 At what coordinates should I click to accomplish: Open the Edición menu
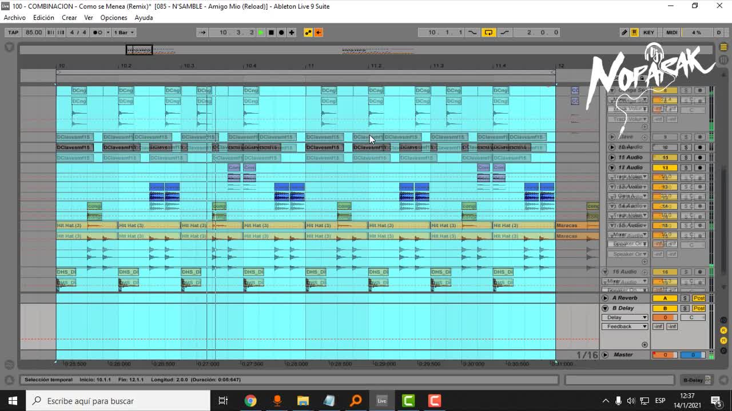[43, 18]
